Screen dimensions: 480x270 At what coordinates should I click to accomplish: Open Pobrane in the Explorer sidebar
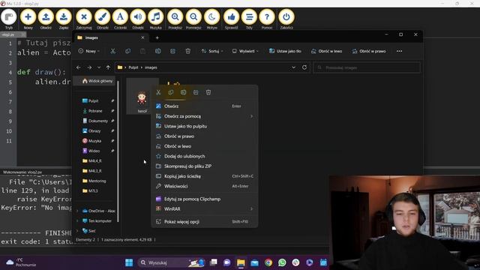tap(95, 111)
